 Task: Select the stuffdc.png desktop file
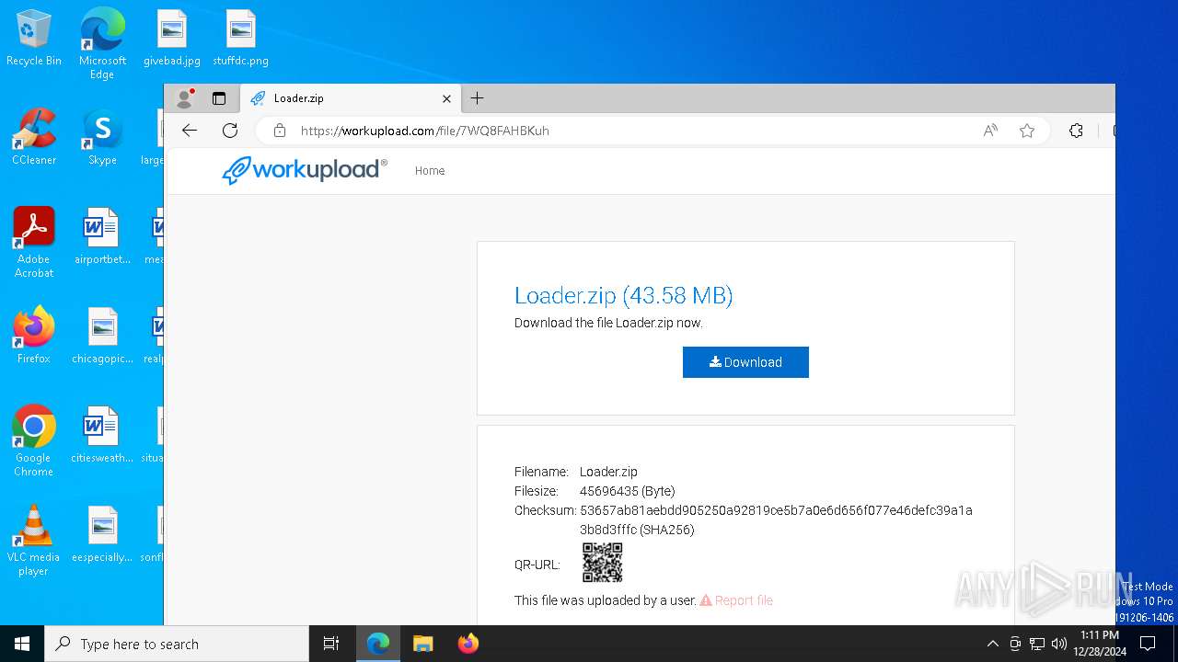tap(240, 37)
